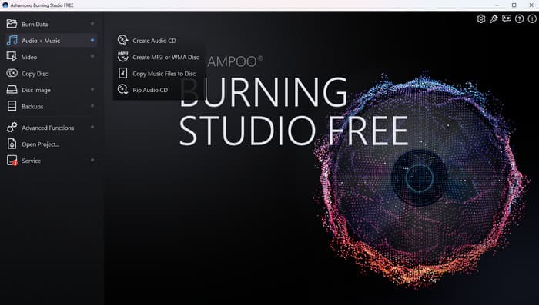Click the Burn Data folder icon
This screenshot has height=305, width=539.
coord(12,24)
